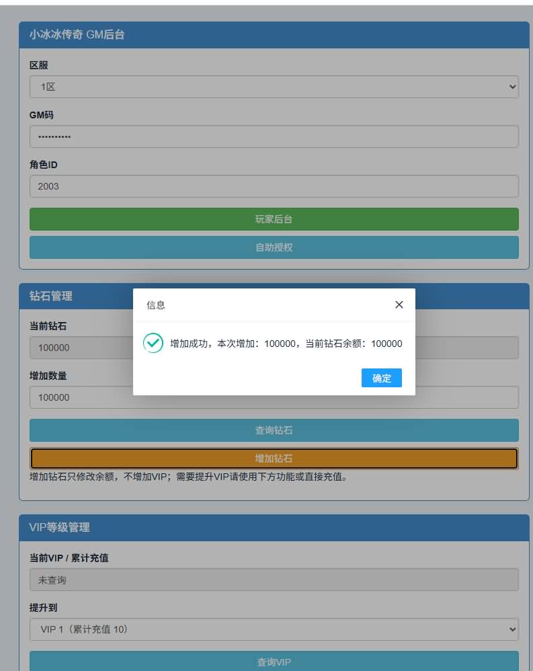Click the 查询钻石 button

point(274,430)
